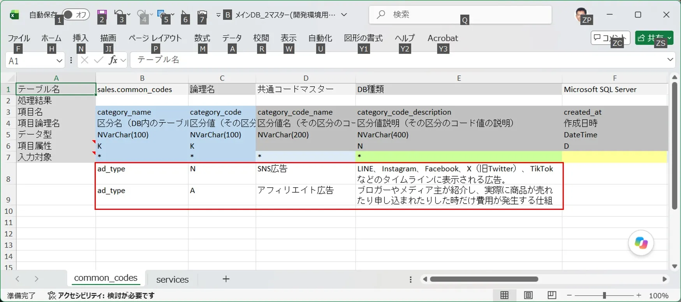Click the insert function fx icon
681x302 pixels.
coord(113,60)
